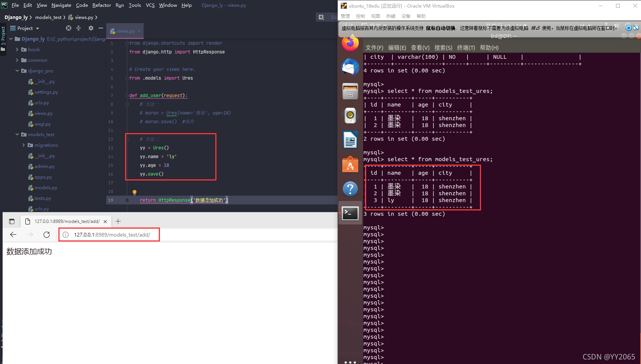Fold the add_user function at line 7
Screen dimensions: 641x364
(x=127, y=96)
